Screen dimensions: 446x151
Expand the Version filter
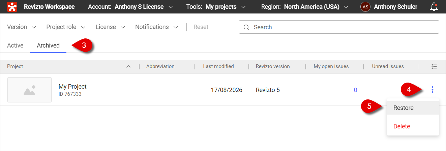pyautogui.click(x=22, y=27)
